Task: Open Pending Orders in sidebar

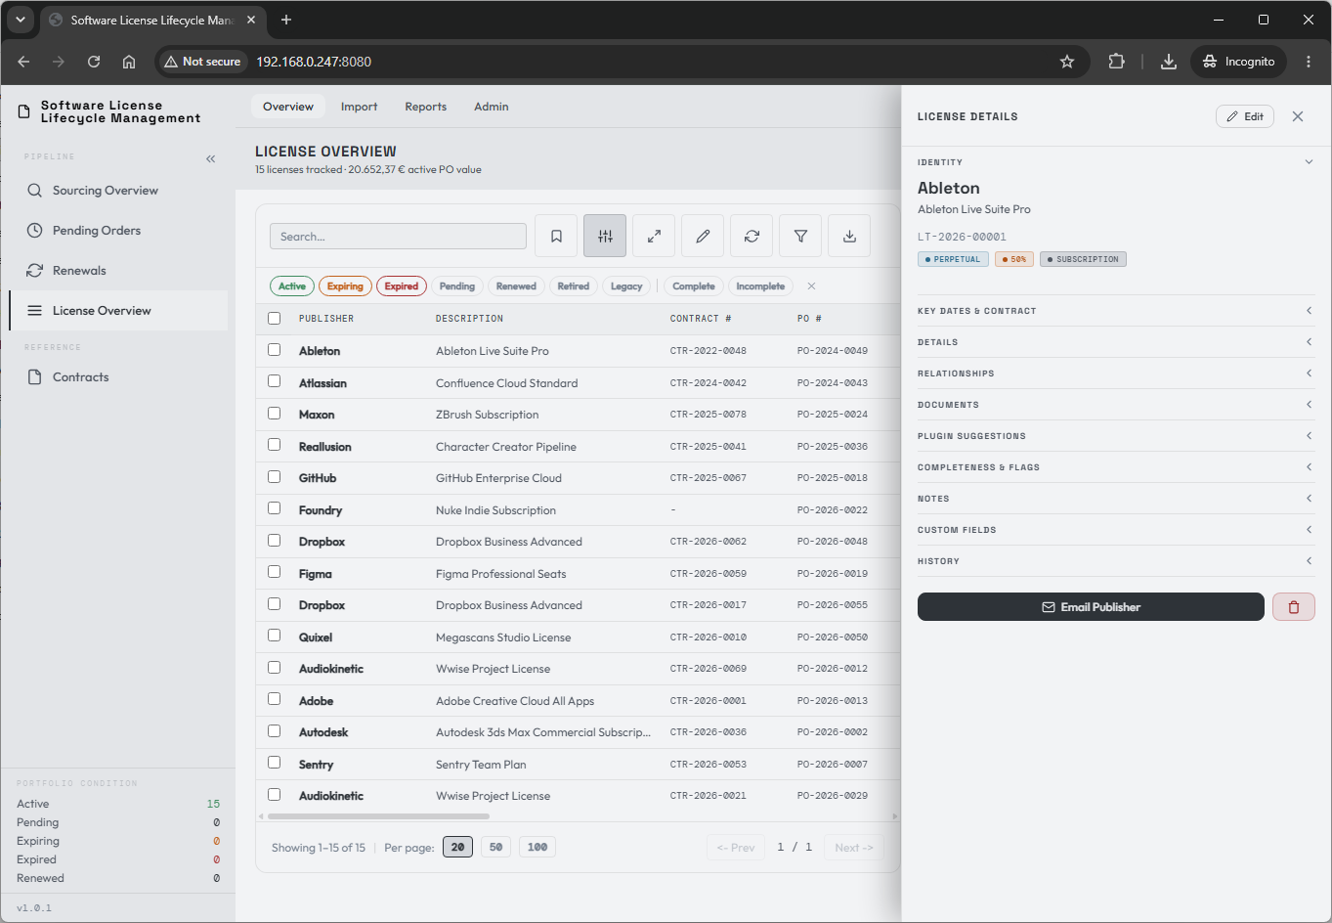Action: coord(118,231)
